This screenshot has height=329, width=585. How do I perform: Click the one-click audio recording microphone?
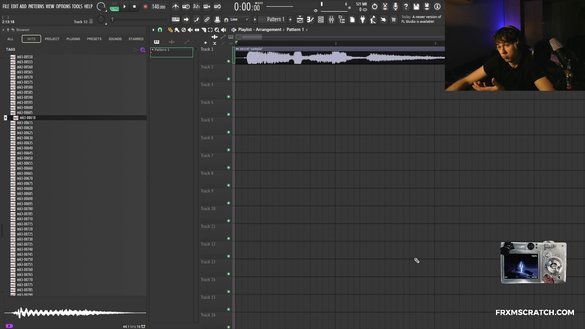395,6
